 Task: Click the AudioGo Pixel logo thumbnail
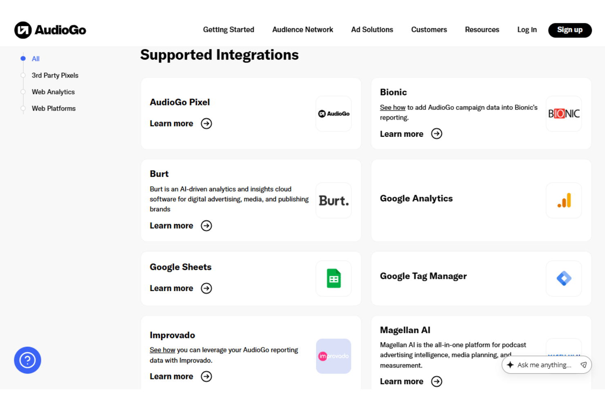coord(334,114)
